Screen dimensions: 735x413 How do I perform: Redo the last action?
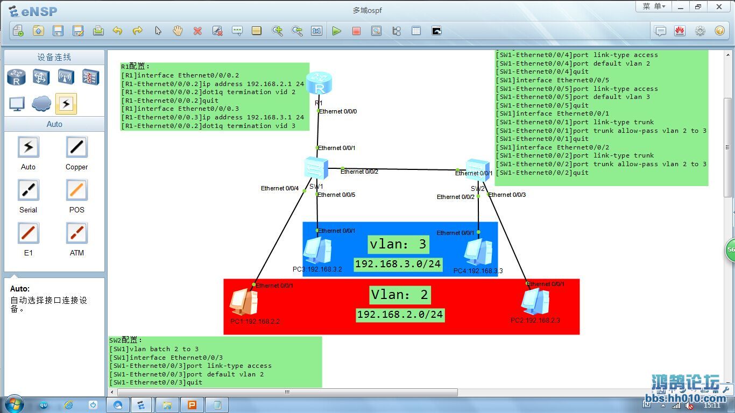[138, 31]
